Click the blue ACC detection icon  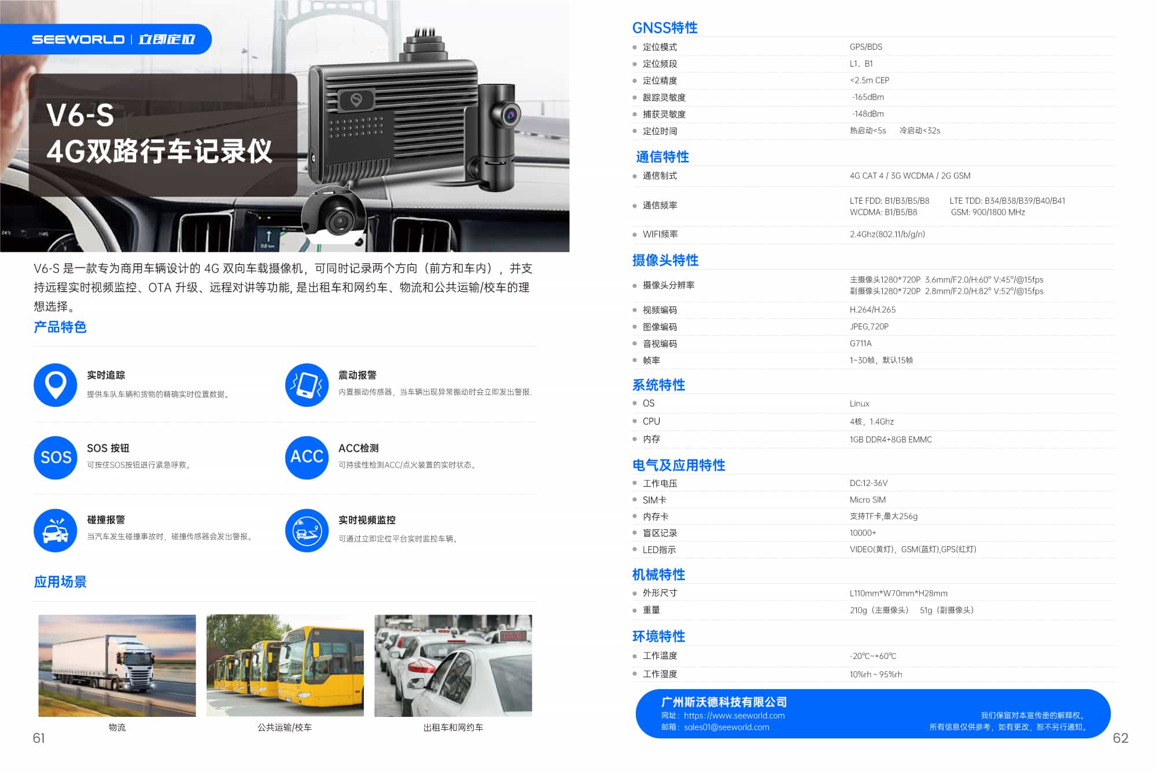307,458
